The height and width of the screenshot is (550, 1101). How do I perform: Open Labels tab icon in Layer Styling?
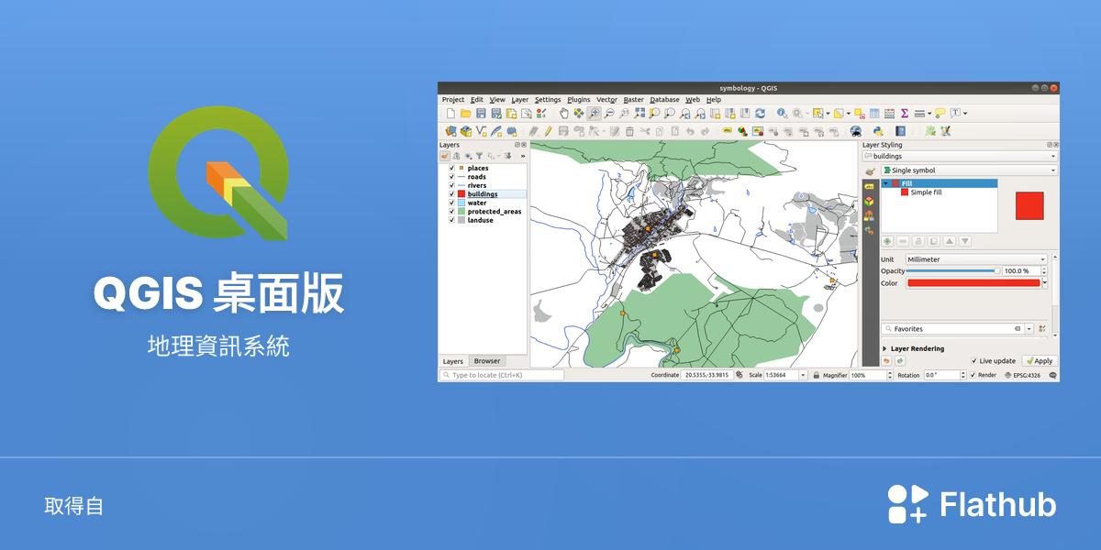[869, 186]
